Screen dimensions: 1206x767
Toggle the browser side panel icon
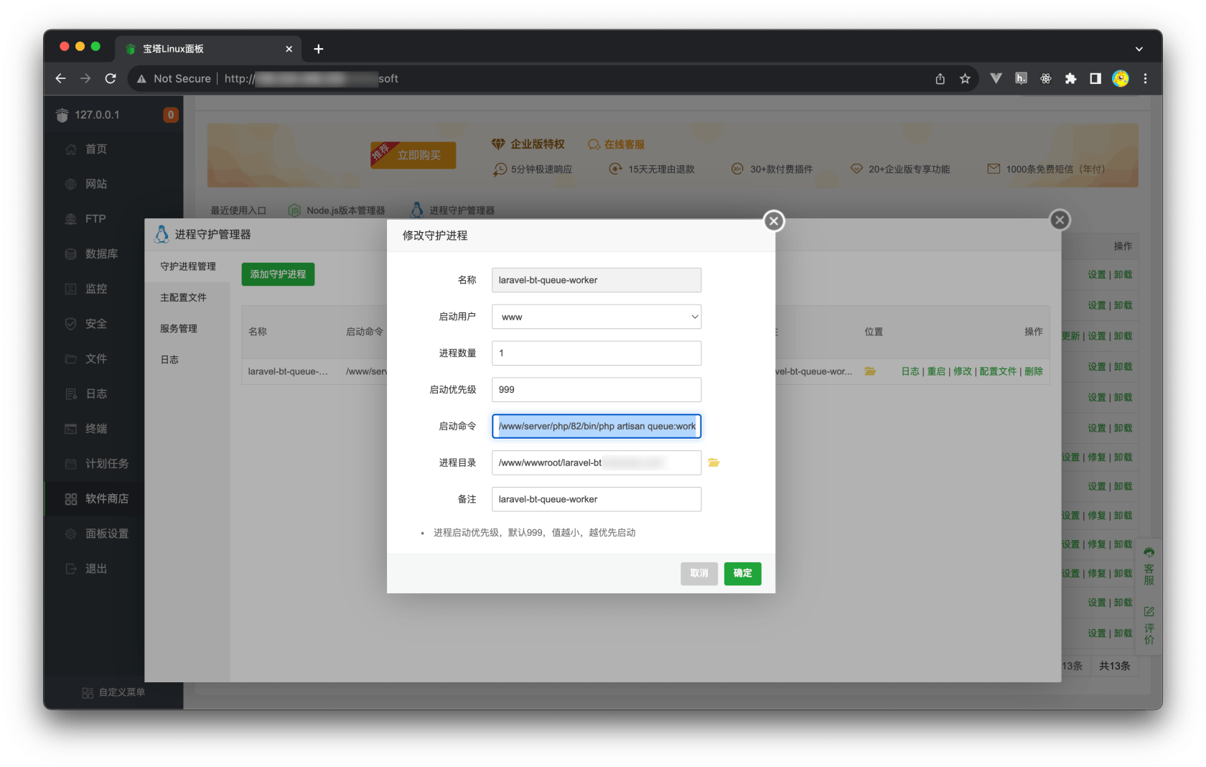pyautogui.click(x=1095, y=79)
